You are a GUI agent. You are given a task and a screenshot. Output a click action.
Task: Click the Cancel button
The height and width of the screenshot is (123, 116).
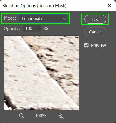coord(95,32)
